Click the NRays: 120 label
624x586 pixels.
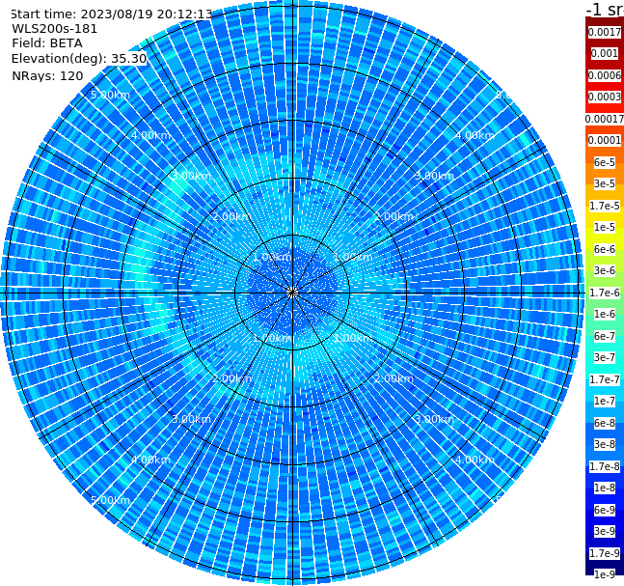coord(47,75)
